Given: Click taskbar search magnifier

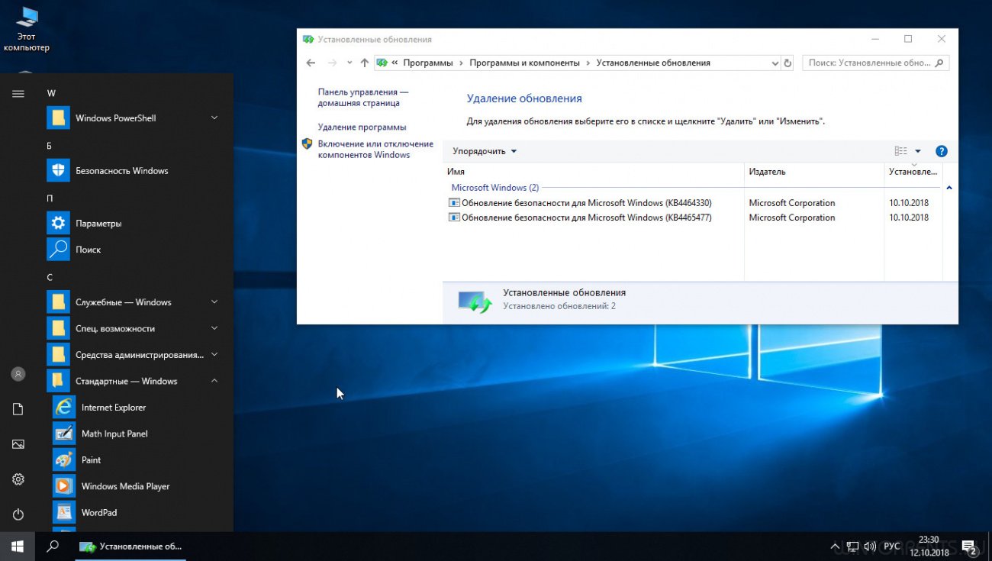Looking at the screenshot, I should 53,546.
